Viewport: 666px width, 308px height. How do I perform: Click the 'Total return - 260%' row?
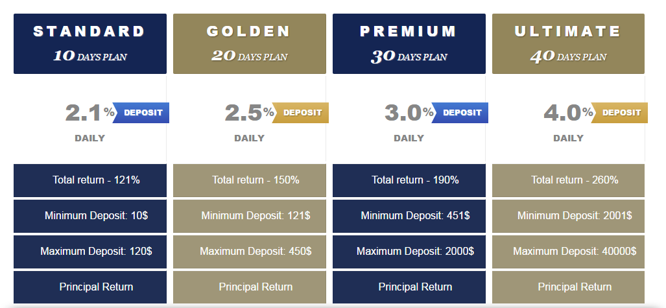[568, 180]
